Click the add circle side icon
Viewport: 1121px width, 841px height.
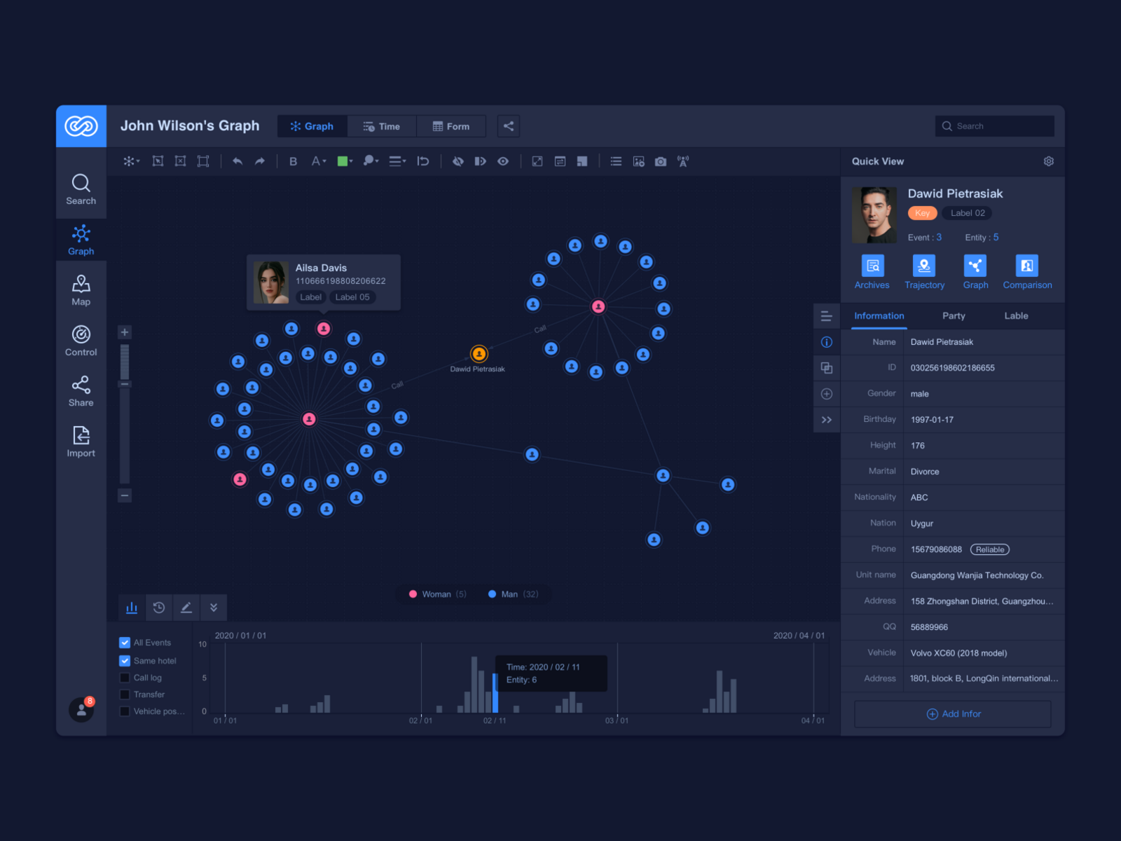[x=827, y=394]
